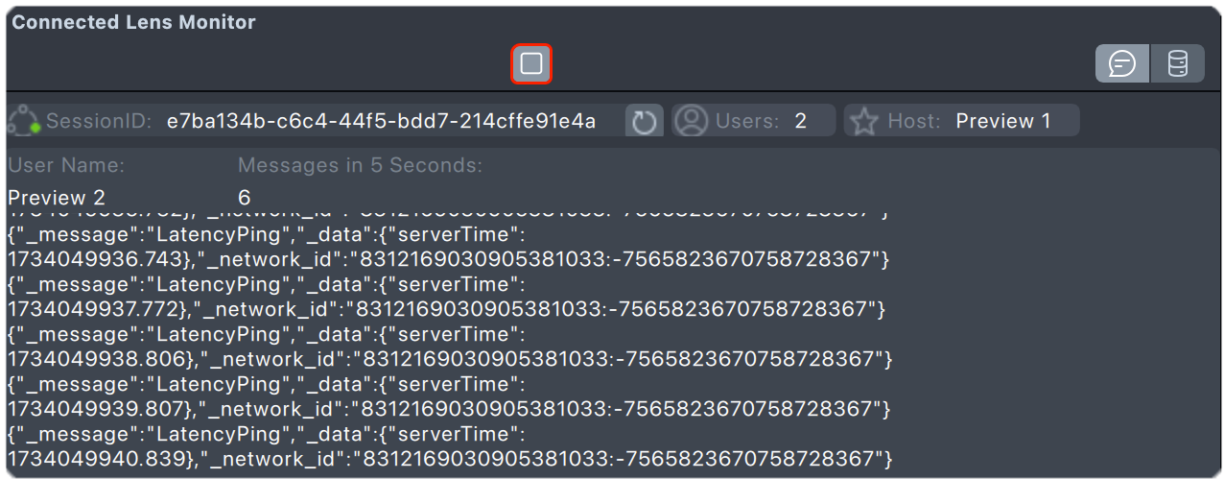The image size is (1224, 479).
Task: Click the Connected Lens Monitor panel title
Action: point(133,22)
